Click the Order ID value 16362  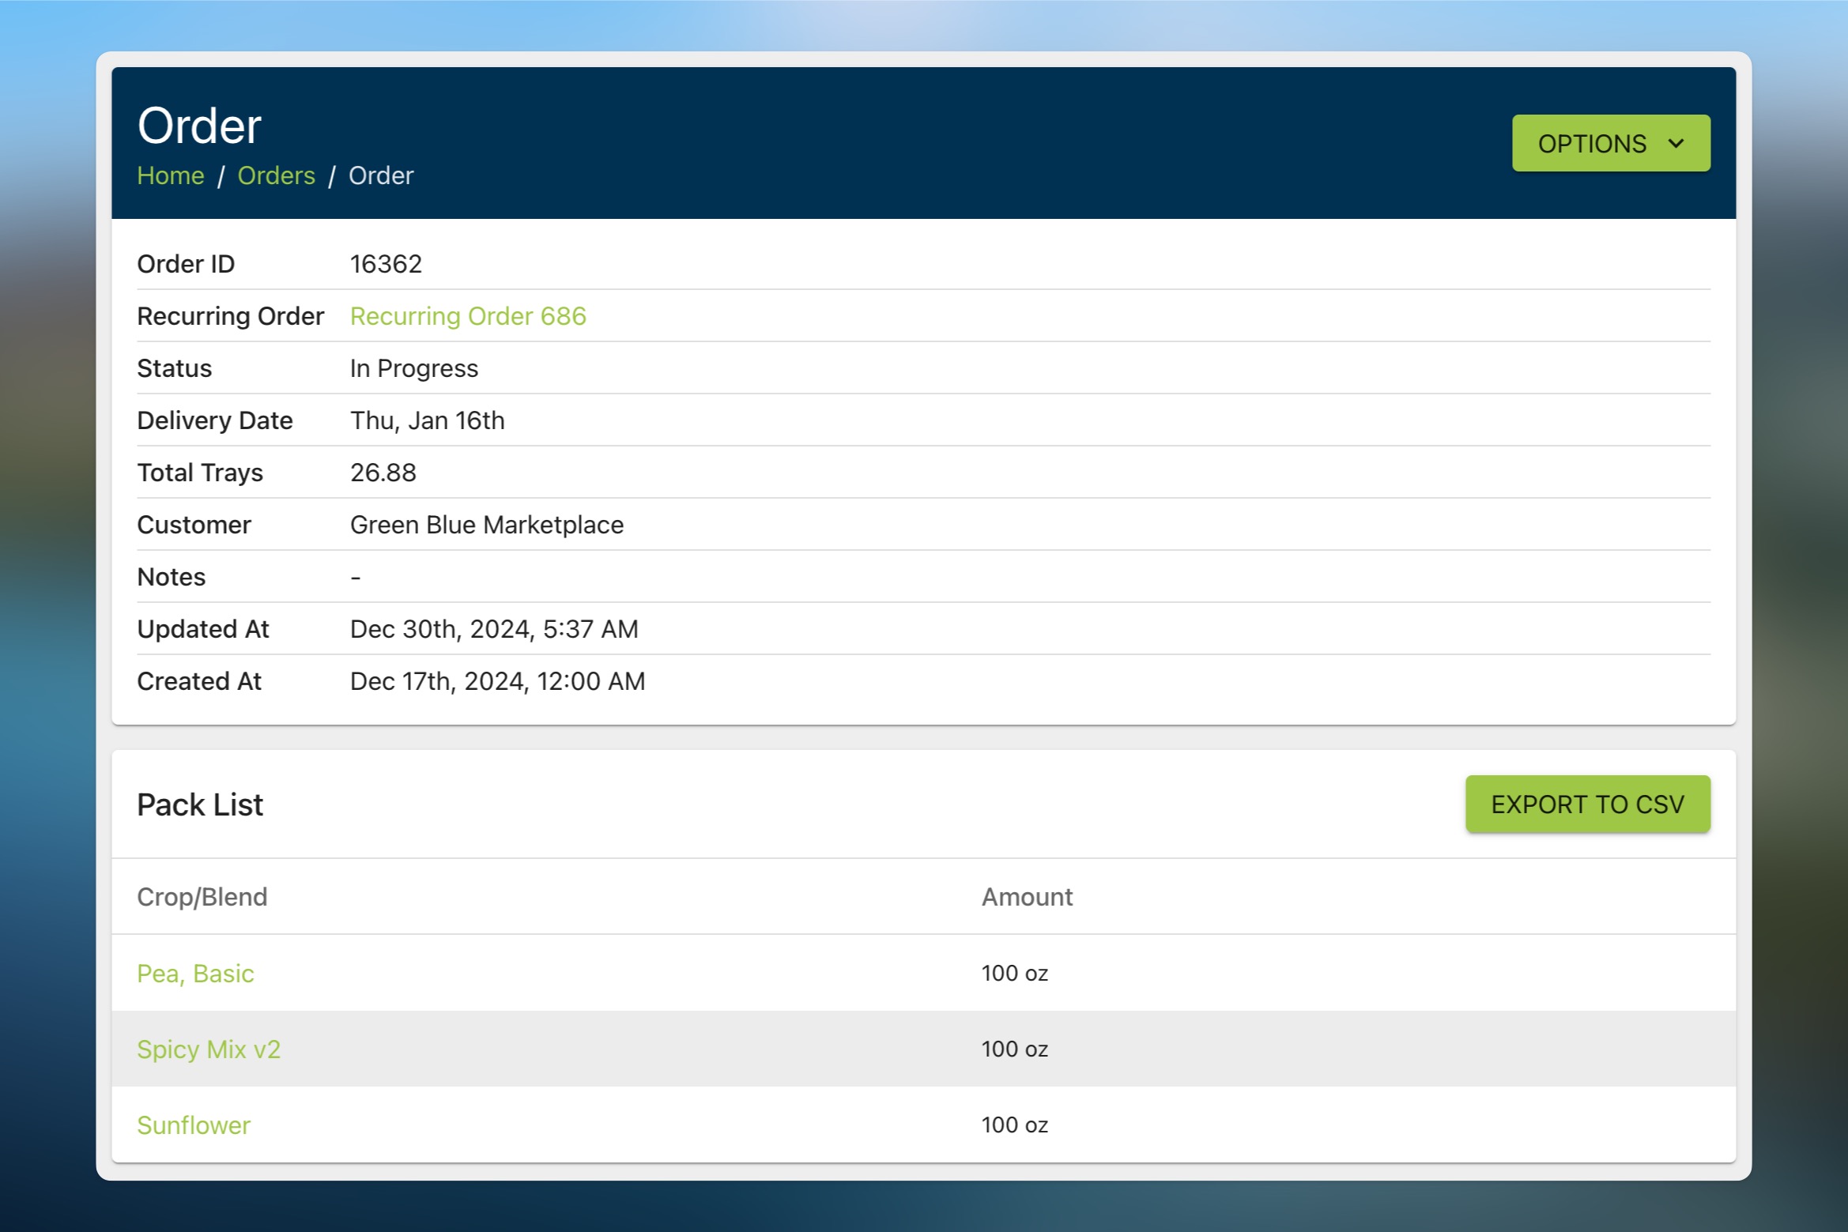pyautogui.click(x=387, y=263)
